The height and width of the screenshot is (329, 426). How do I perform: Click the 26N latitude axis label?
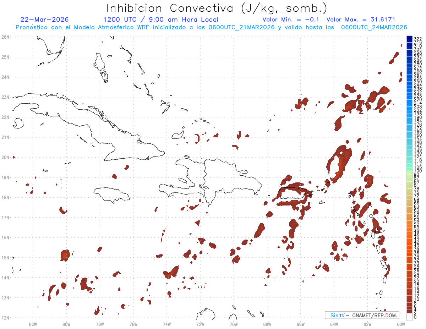pos(5,37)
